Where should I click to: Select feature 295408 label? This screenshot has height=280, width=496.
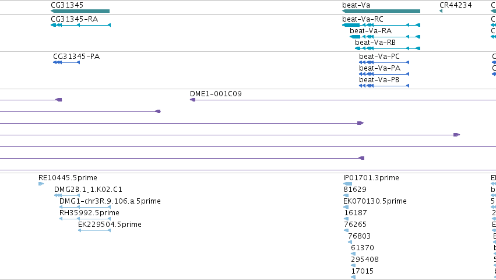pos(365,260)
